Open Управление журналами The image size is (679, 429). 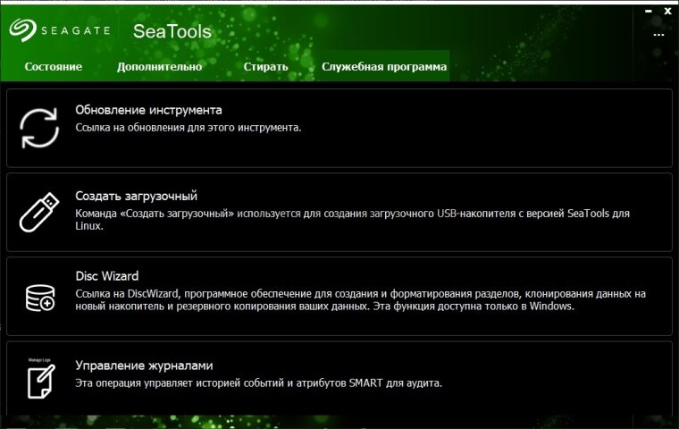tap(144, 366)
